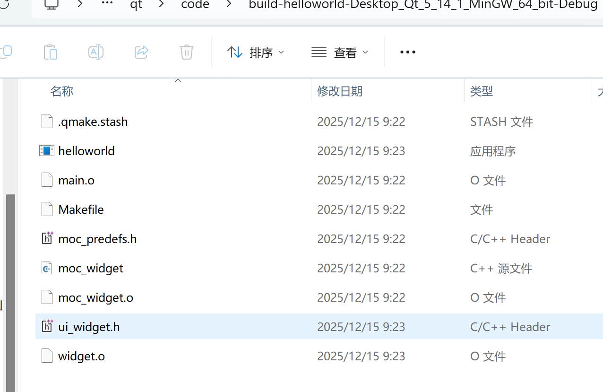The image size is (603, 392).
Task: Click the paste icon in the toolbar
Action: 50,52
